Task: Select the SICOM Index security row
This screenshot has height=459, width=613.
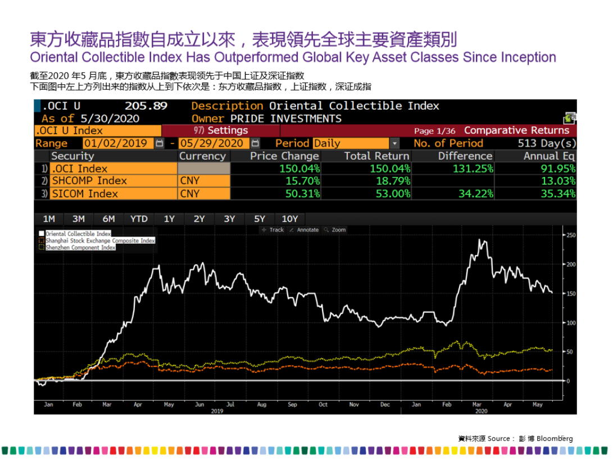Action: [x=113, y=193]
